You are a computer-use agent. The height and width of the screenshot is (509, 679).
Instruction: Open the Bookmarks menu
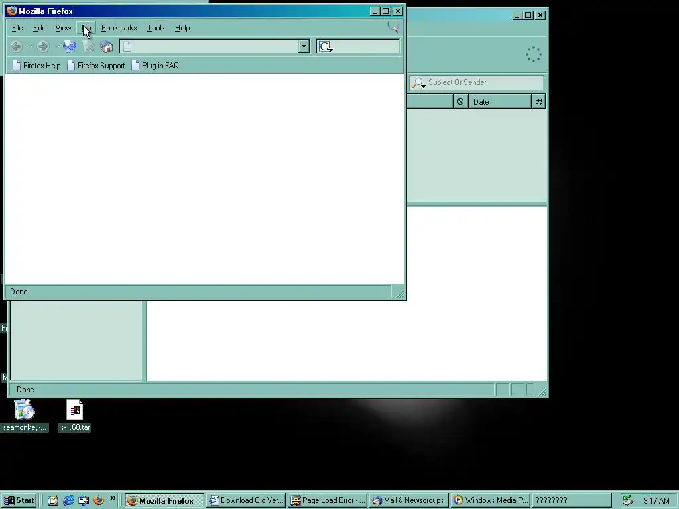119,28
